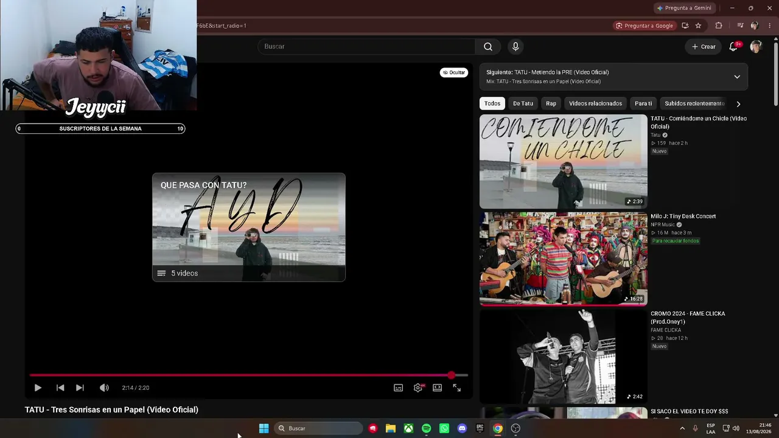Open the Tatu channel name under first video

point(655,135)
